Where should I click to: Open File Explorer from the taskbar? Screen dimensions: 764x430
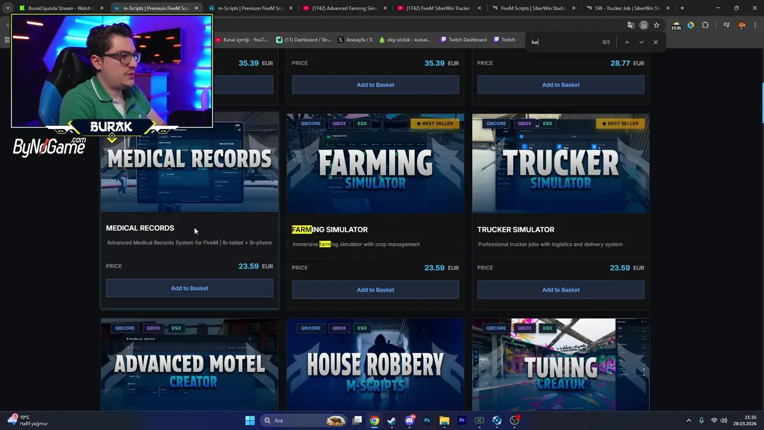click(444, 420)
